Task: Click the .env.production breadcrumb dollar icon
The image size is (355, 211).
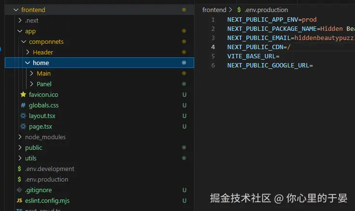Action: coord(239,10)
